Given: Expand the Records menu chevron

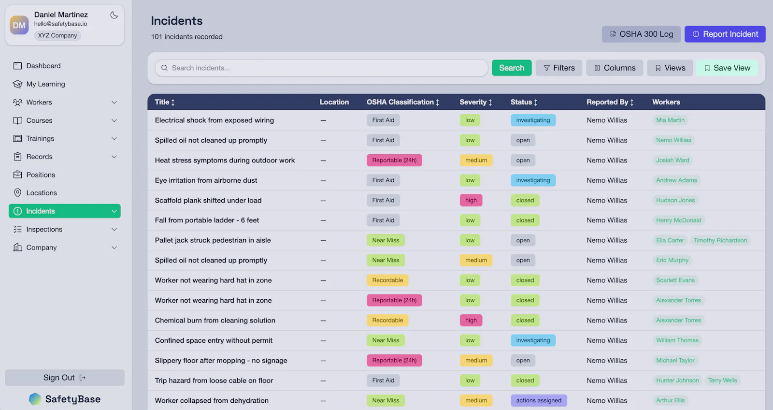Looking at the screenshot, I should 115,157.
